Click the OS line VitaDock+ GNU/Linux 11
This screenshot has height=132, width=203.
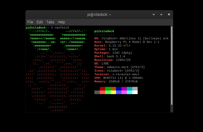[131, 39]
